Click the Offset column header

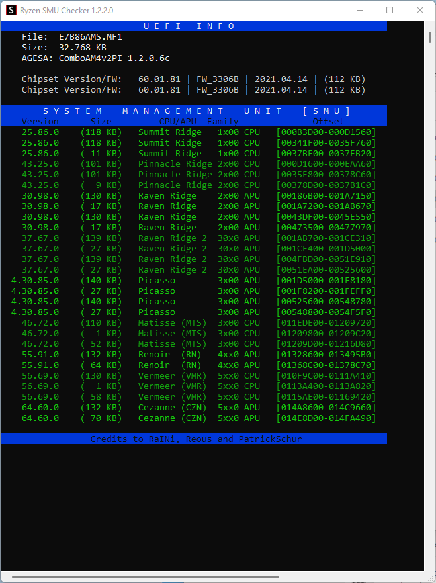point(328,122)
